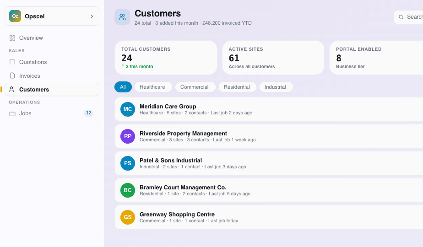Apply the Industrial filter
The width and height of the screenshot is (423, 247).
pyautogui.click(x=275, y=87)
